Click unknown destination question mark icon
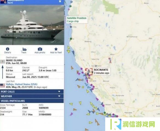 pos(2,62)
